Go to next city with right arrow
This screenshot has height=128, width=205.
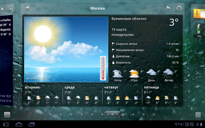coord(168,8)
